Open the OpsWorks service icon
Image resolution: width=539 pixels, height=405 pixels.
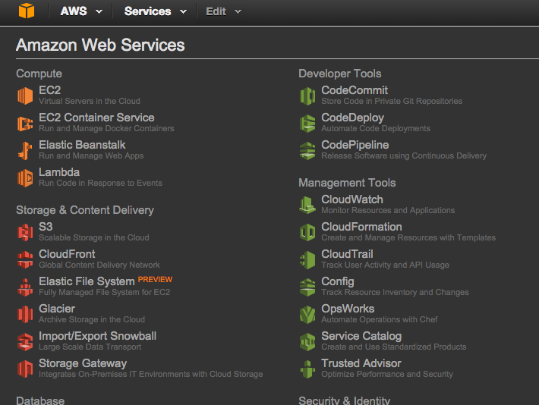click(x=307, y=314)
